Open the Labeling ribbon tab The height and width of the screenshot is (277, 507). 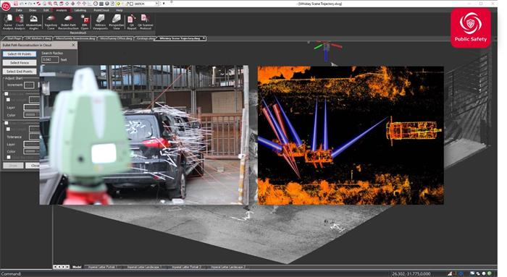tap(80, 10)
